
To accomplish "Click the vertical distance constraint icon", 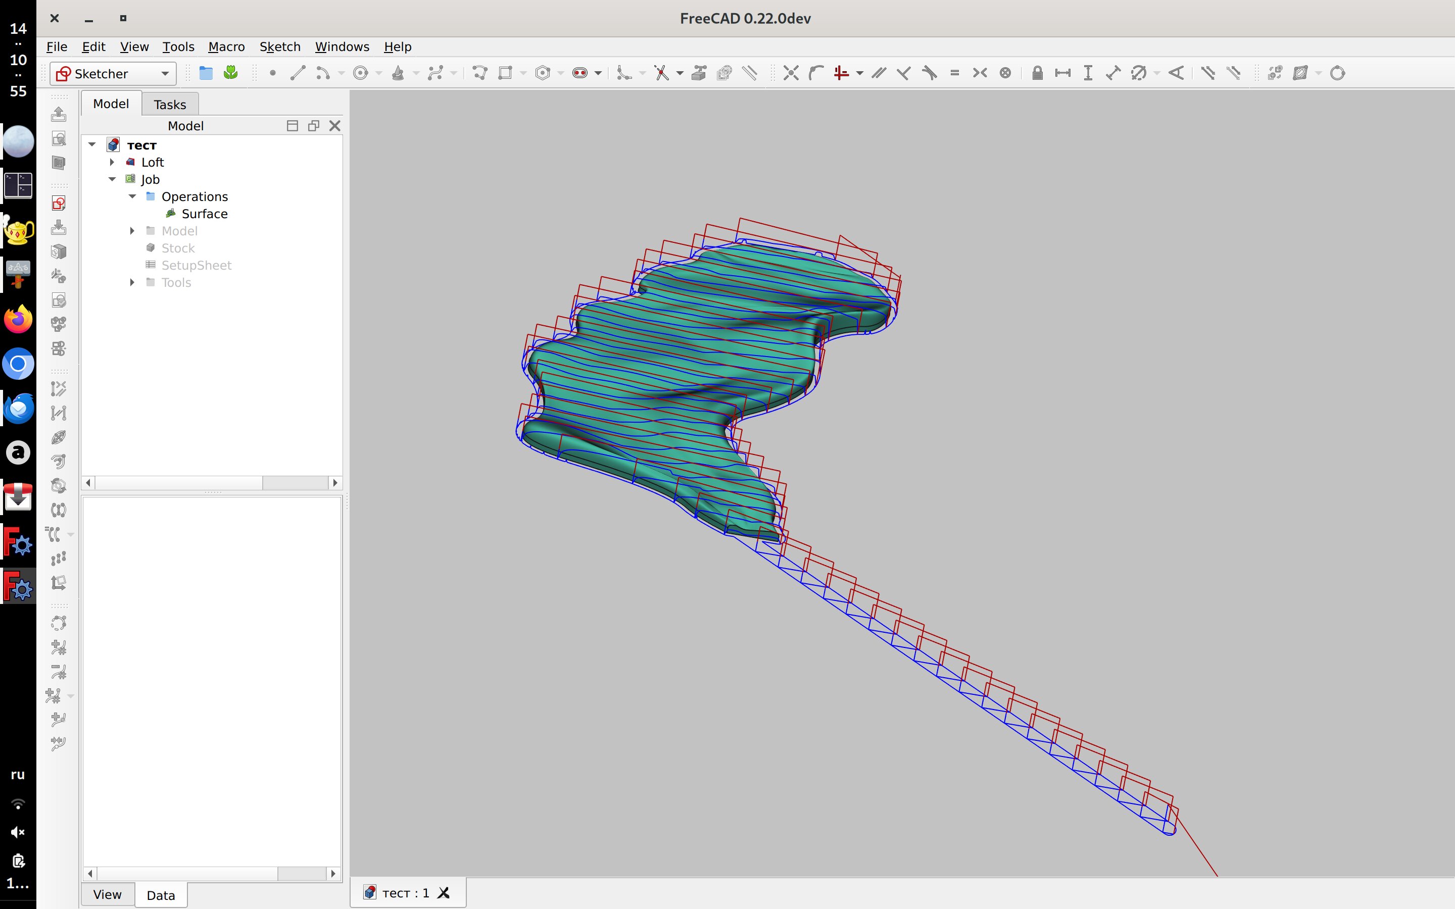I will click(1088, 73).
